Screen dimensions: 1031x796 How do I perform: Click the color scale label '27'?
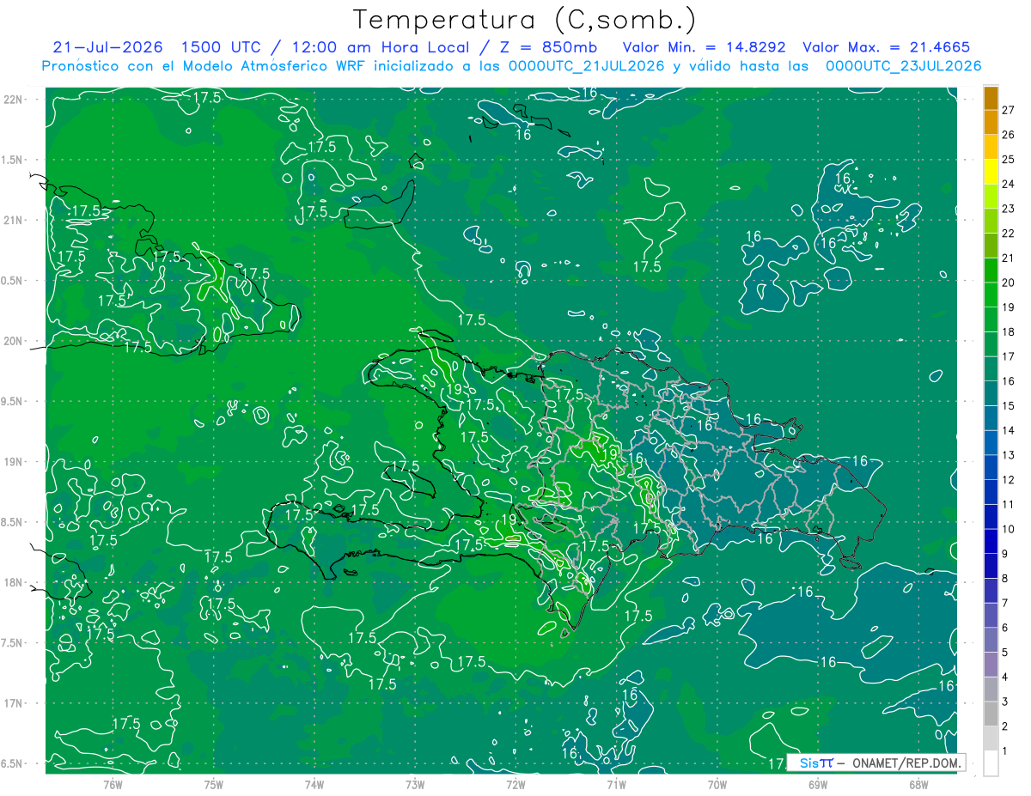coord(1009,110)
